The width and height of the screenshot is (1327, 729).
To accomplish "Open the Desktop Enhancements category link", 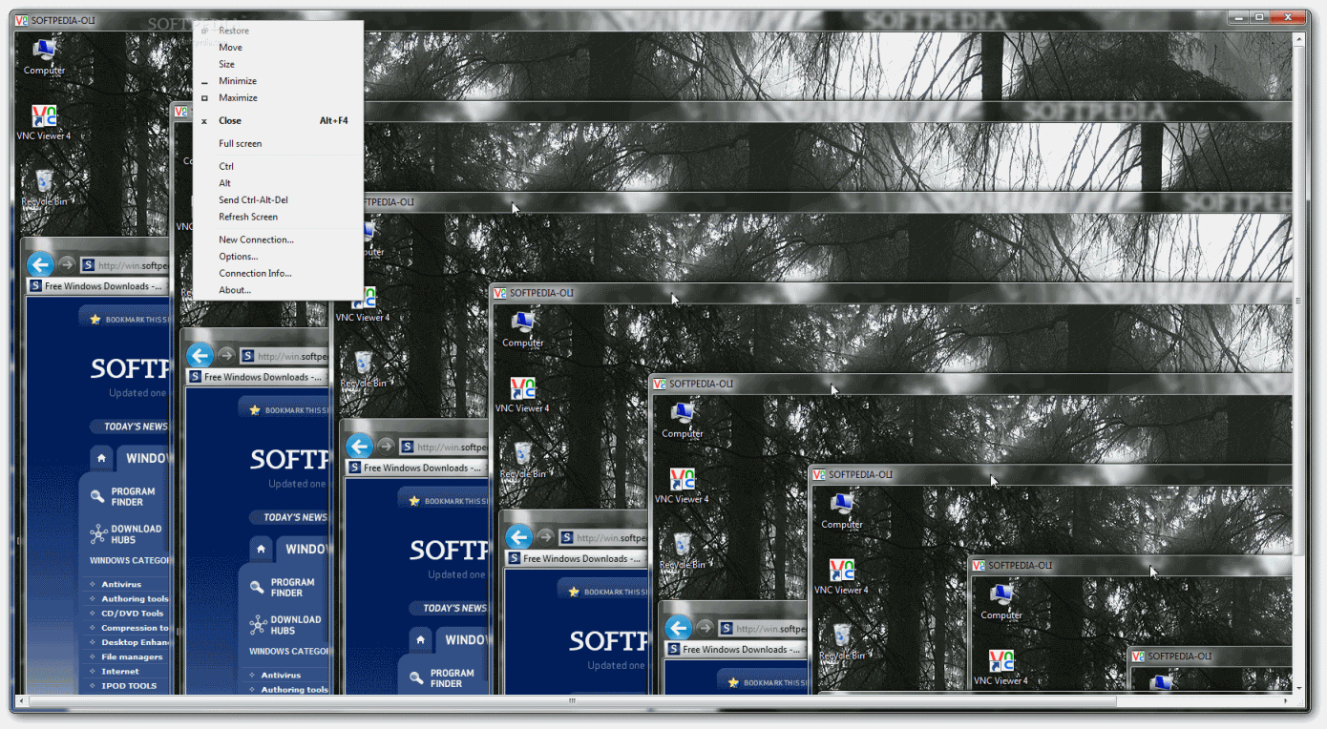I will [x=135, y=642].
